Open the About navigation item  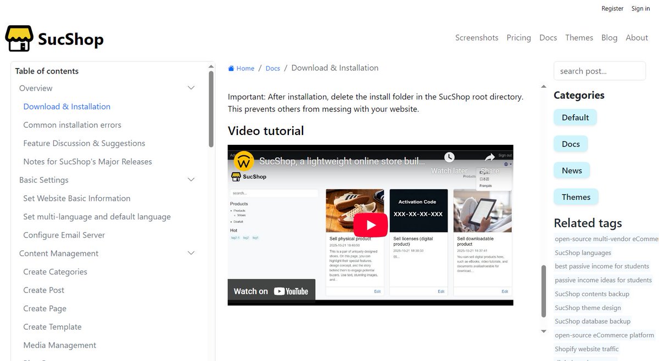tap(636, 38)
